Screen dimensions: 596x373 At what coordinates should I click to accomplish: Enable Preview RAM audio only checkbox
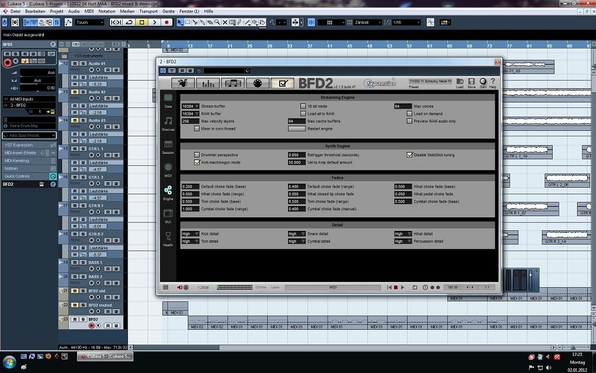click(409, 121)
